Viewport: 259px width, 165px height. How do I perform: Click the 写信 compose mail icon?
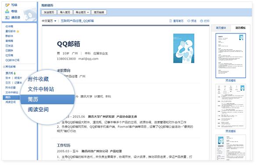7,5
